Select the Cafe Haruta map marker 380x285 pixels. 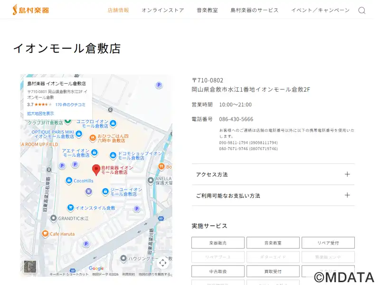click(45, 234)
